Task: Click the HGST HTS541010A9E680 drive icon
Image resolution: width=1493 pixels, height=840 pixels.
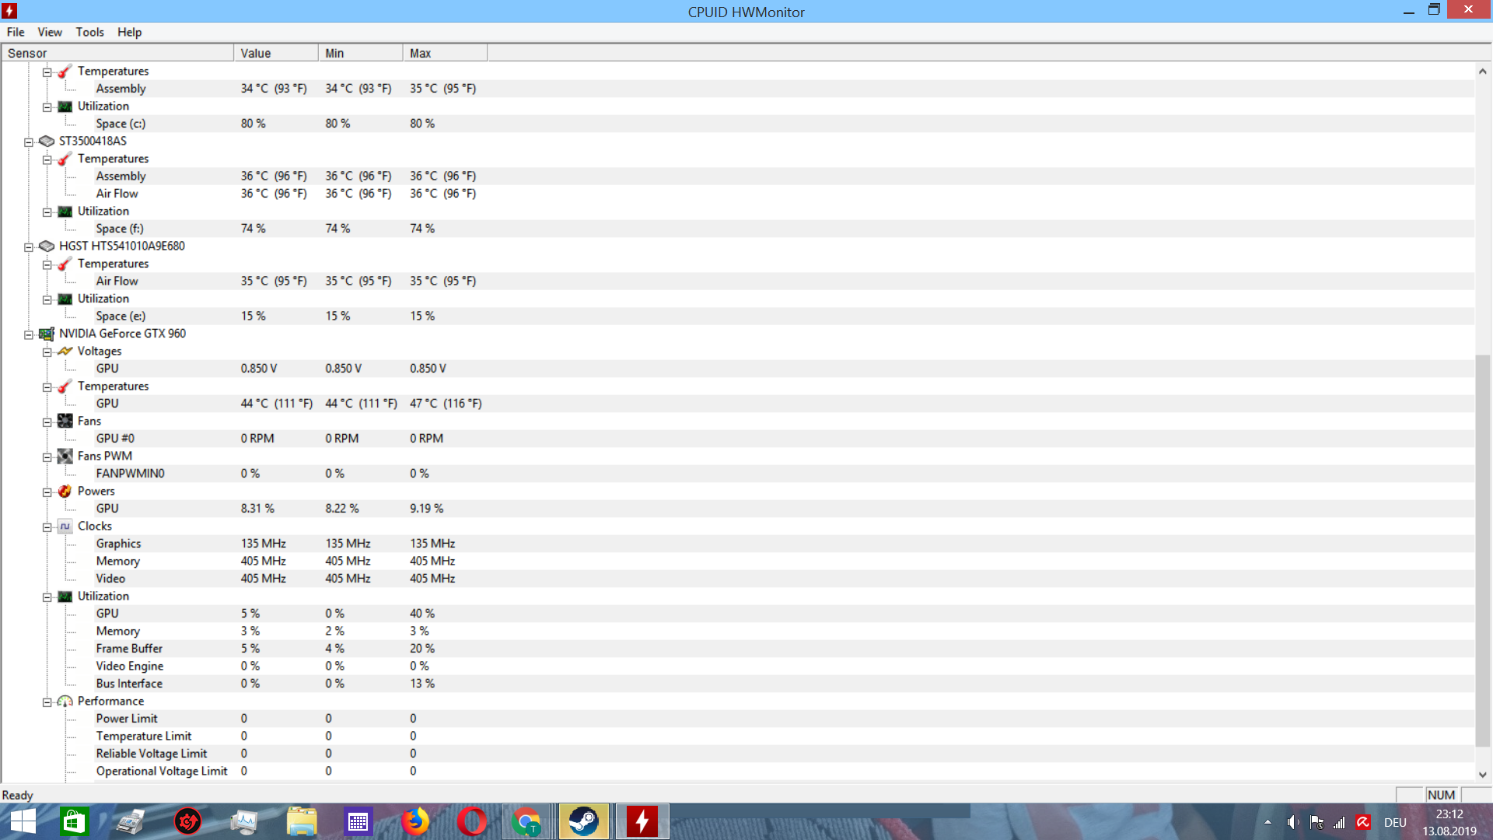Action: coord(47,246)
